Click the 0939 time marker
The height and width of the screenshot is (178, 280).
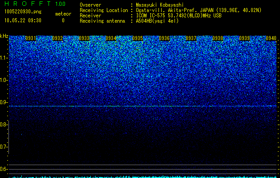244,38
